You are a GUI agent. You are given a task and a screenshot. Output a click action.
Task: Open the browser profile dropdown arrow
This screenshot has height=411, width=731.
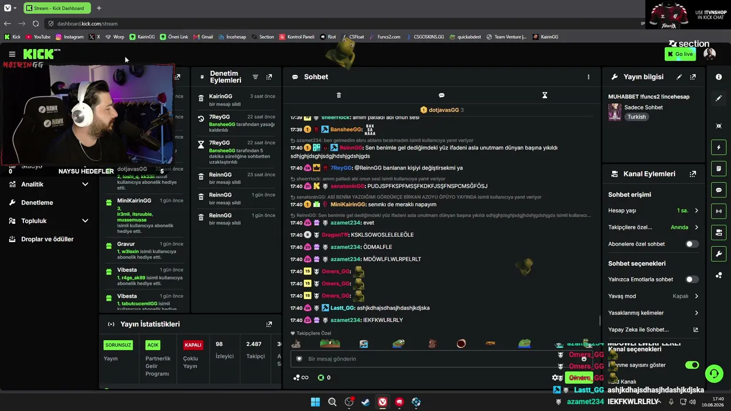point(14,8)
